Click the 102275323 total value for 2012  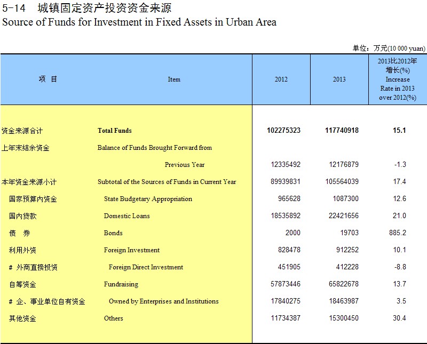[283, 131]
